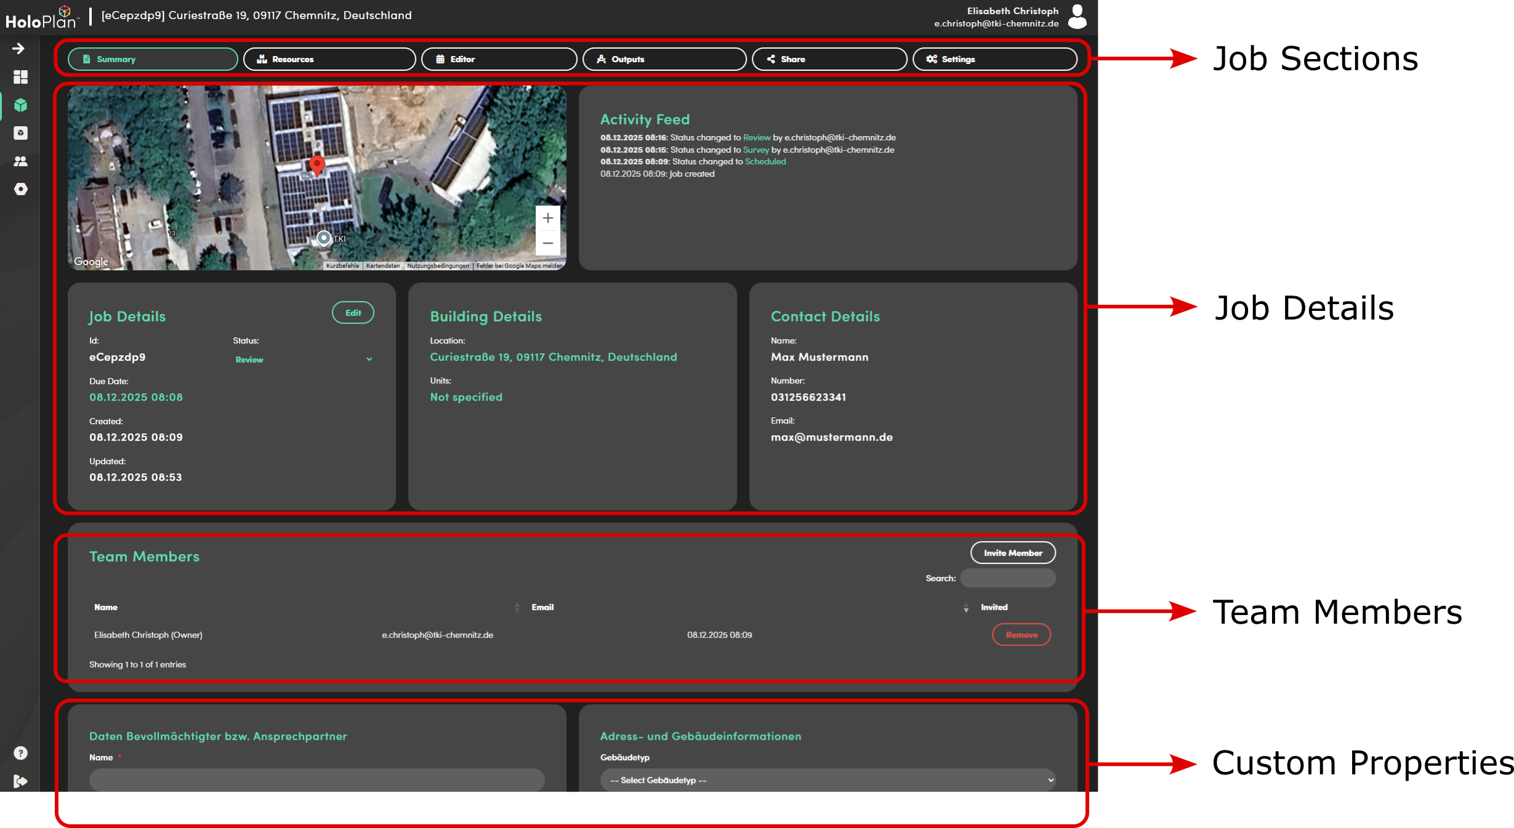Go to the Share tab
This screenshot has height=828, width=1514.
point(829,59)
